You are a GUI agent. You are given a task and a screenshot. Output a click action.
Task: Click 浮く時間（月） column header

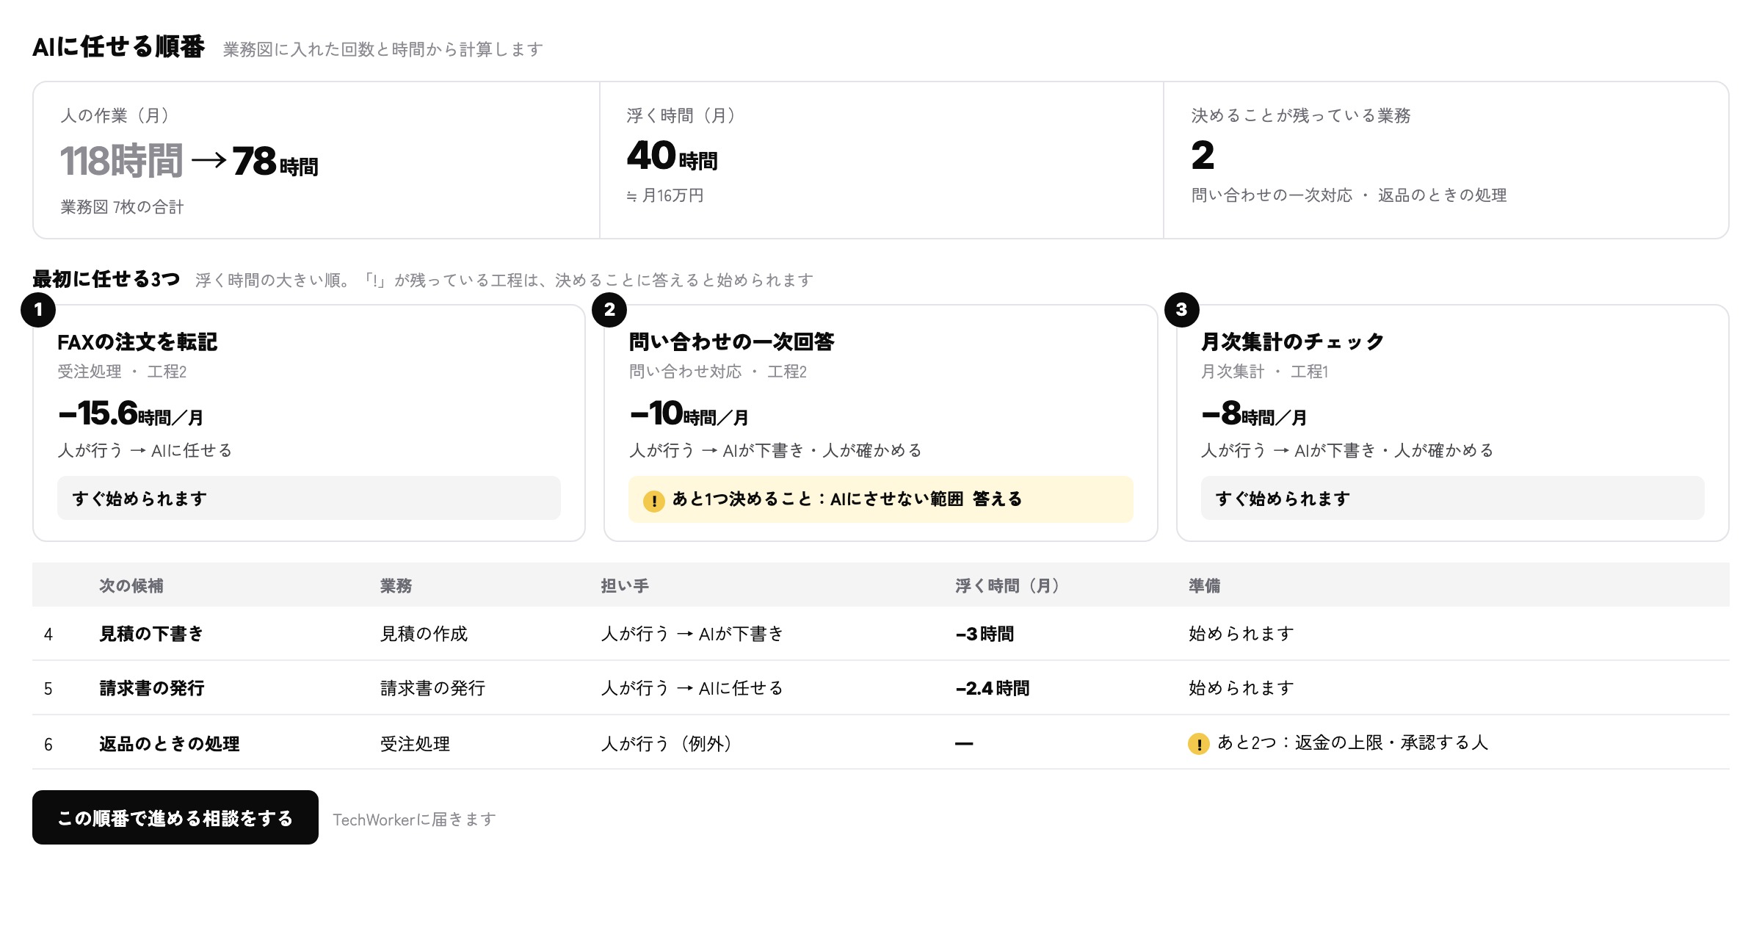click(x=1007, y=586)
